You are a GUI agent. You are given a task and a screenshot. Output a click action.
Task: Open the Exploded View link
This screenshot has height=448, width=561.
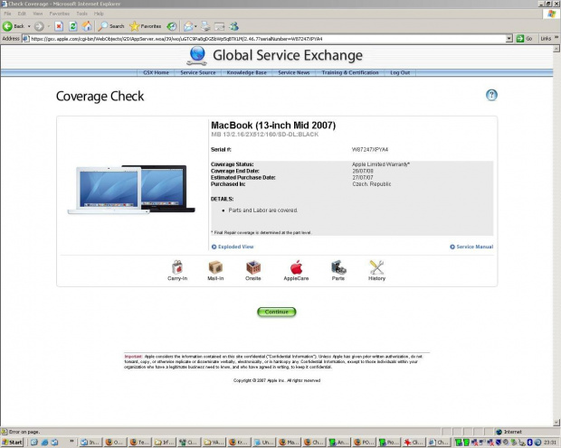click(233, 247)
